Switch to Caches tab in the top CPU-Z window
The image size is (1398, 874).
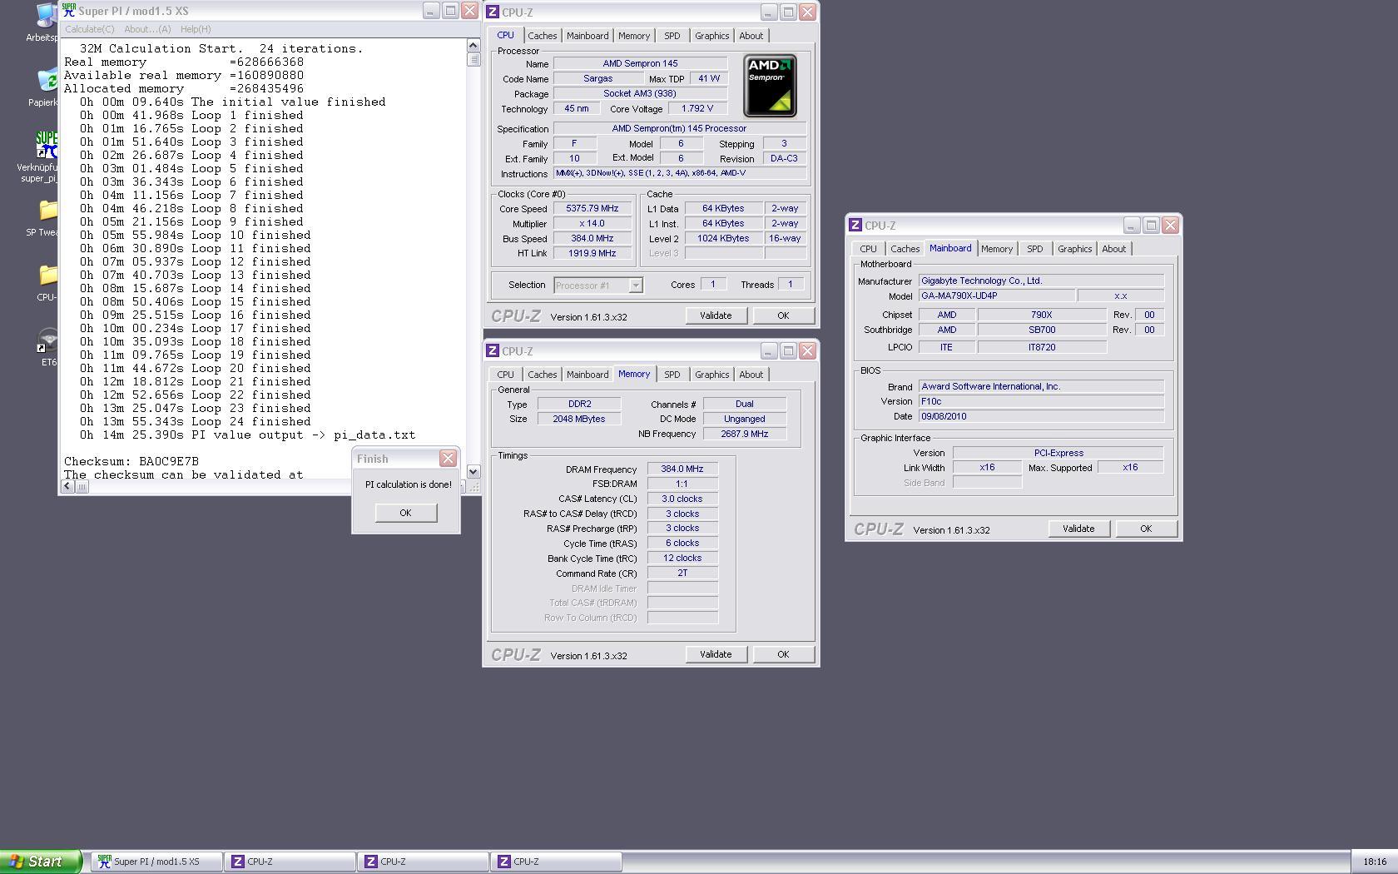click(x=542, y=36)
